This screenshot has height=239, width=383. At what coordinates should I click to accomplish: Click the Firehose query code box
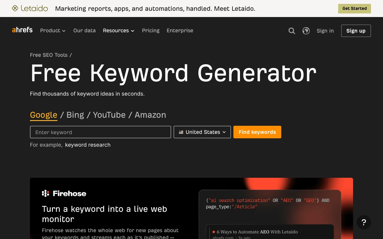pyautogui.click(x=268, y=203)
